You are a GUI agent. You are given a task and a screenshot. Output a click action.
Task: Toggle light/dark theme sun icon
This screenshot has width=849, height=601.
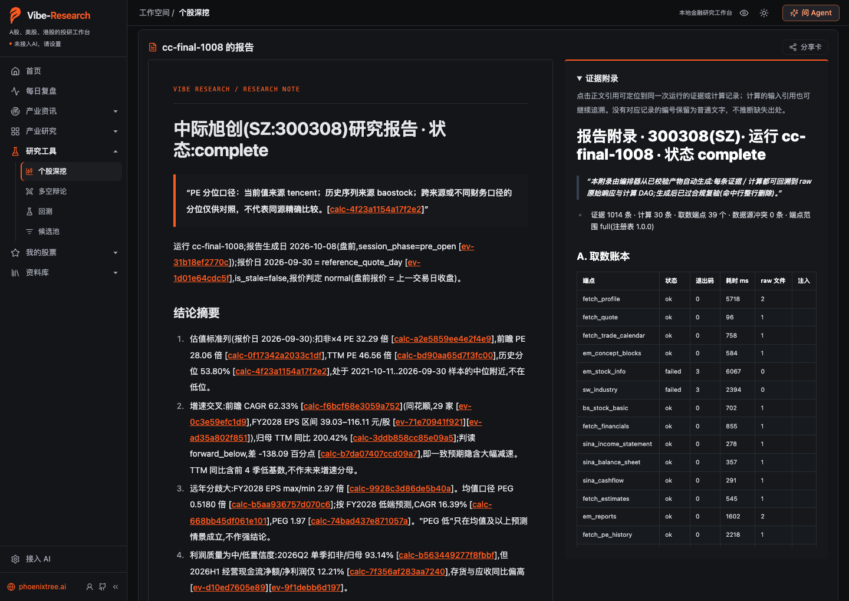tap(764, 13)
